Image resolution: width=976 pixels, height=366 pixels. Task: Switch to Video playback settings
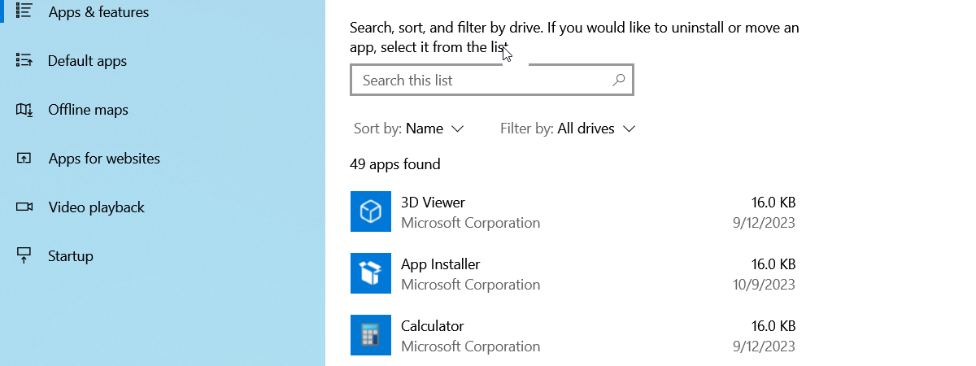coord(96,207)
